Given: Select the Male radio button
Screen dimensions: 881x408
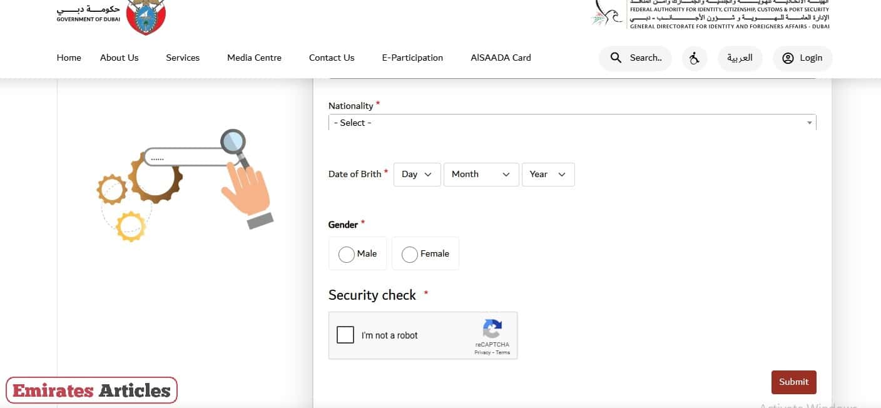Looking at the screenshot, I should point(346,254).
